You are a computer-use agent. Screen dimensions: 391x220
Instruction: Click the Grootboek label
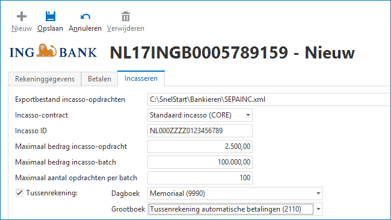[x=128, y=209]
